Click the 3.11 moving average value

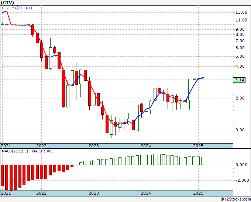[x=29, y=8]
